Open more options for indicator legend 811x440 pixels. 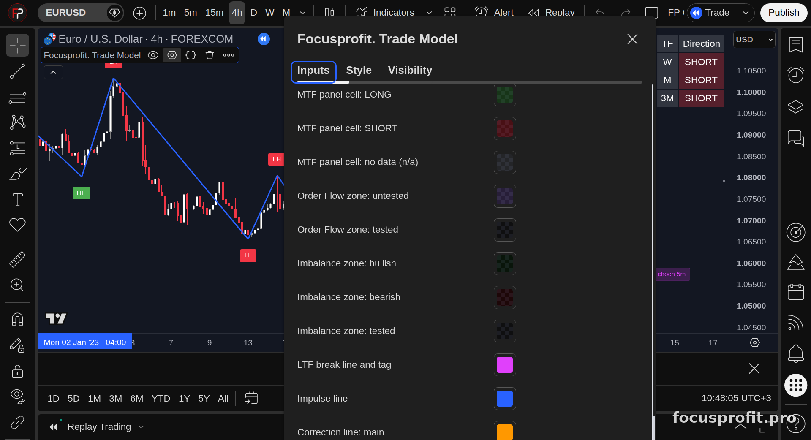[x=229, y=55]
